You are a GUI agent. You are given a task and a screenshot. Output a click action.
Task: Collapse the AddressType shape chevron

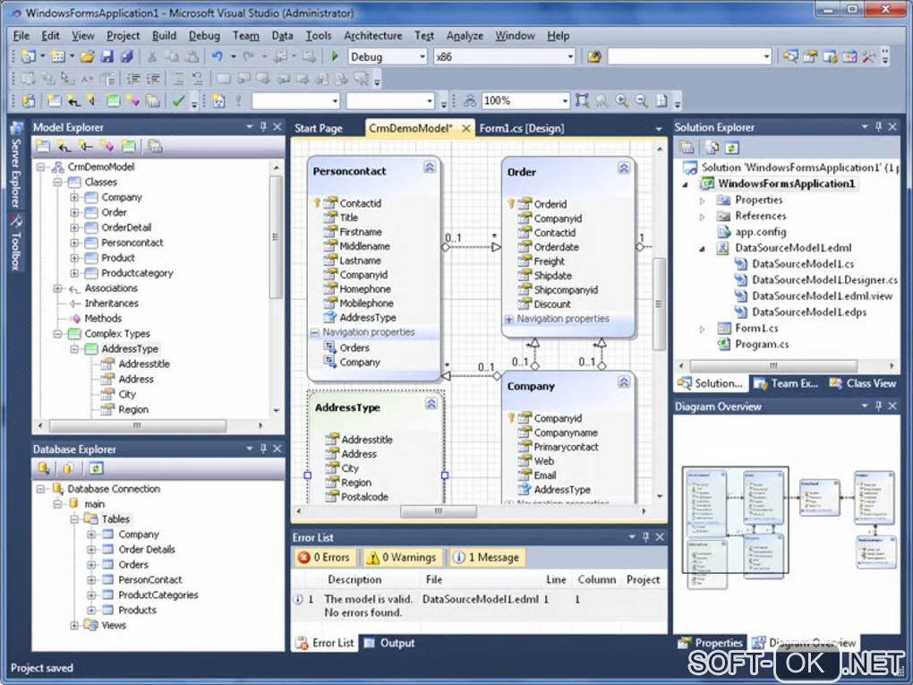tap(431, 403)
